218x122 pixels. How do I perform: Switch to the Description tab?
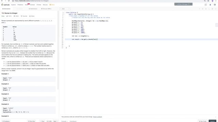[6, 9]
